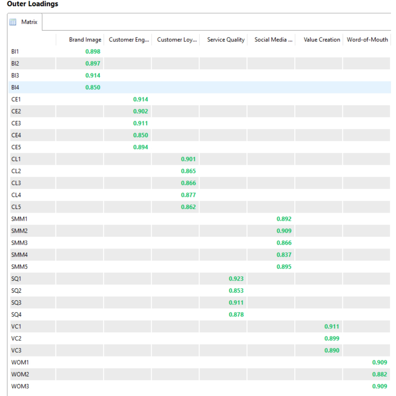This screenshot has width=396, height=396.
Task: Select the highlighted BI4 row label
Action: 15,87
